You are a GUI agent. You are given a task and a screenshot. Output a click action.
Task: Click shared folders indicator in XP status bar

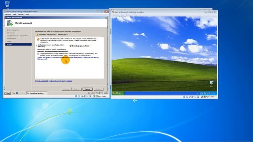point(195,97)
